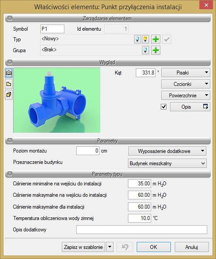
Task: Click the Poziom montażu field
Action: click(x=88, y=151)
